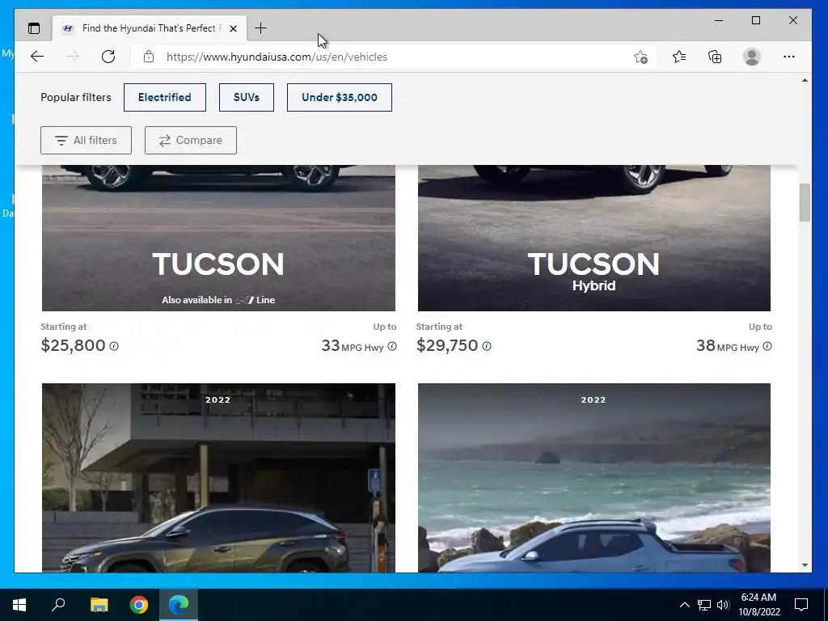Show price info for $29,750 Tucson Hybrid

tap(487, 346)
